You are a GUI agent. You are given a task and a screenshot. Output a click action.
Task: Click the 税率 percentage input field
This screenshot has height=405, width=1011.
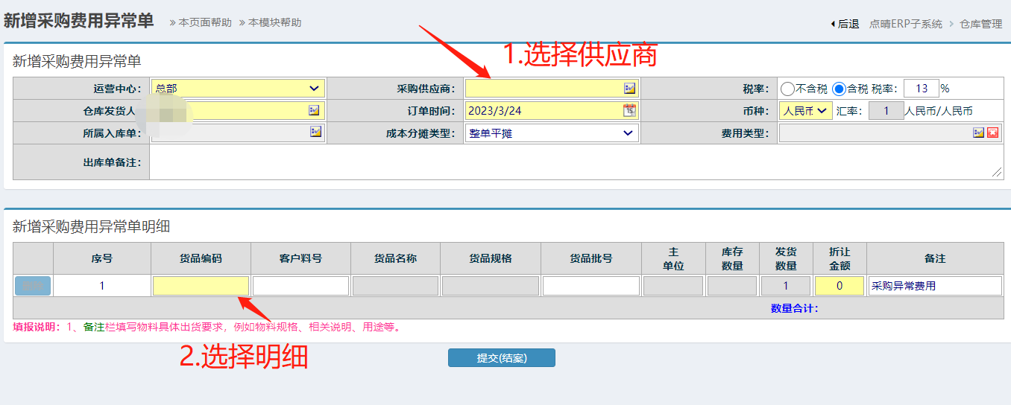(921, 89)
